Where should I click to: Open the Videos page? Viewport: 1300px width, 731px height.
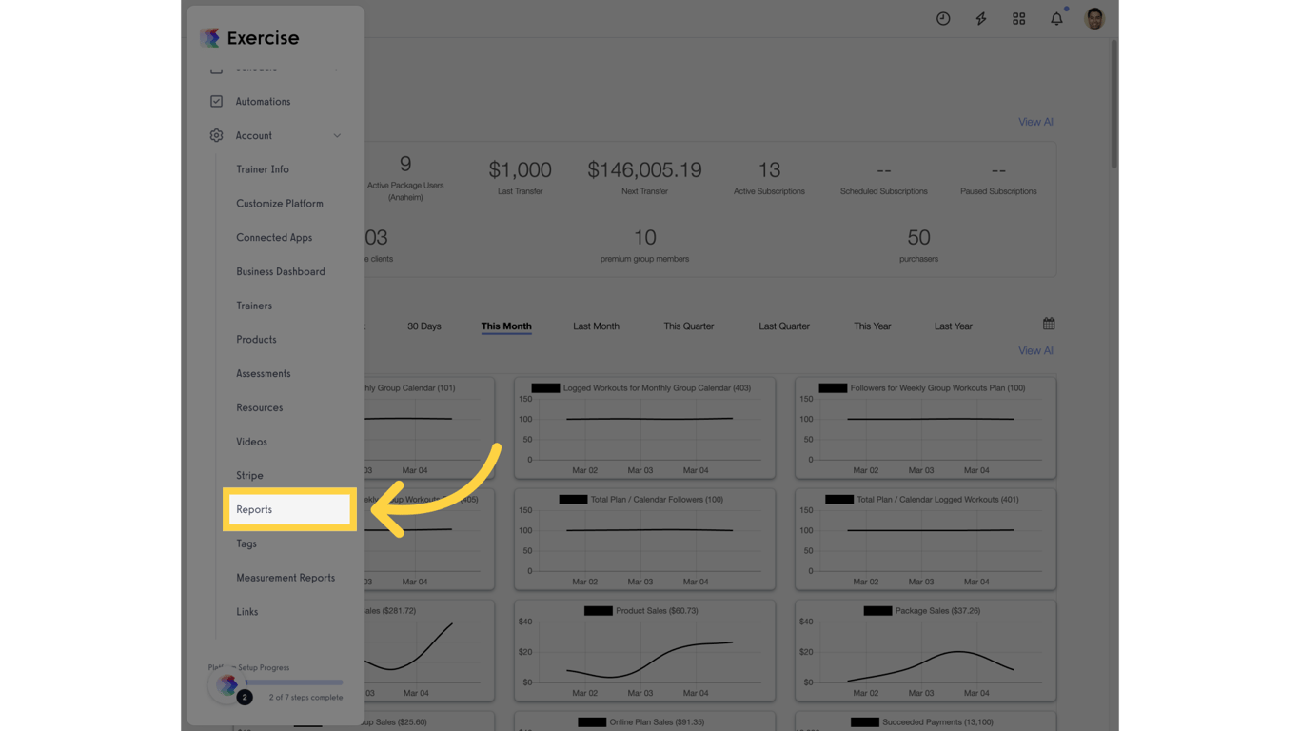click(251, 442)
